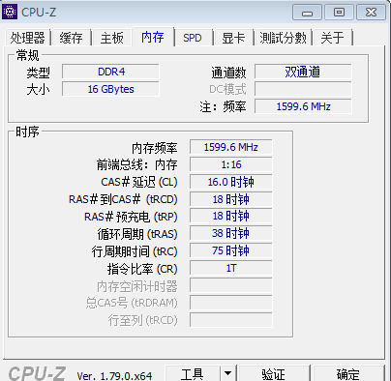The width and height of the screenshot is (391, 381).
Task: Click the 内存频率 label
Action: tap(155, 148)
